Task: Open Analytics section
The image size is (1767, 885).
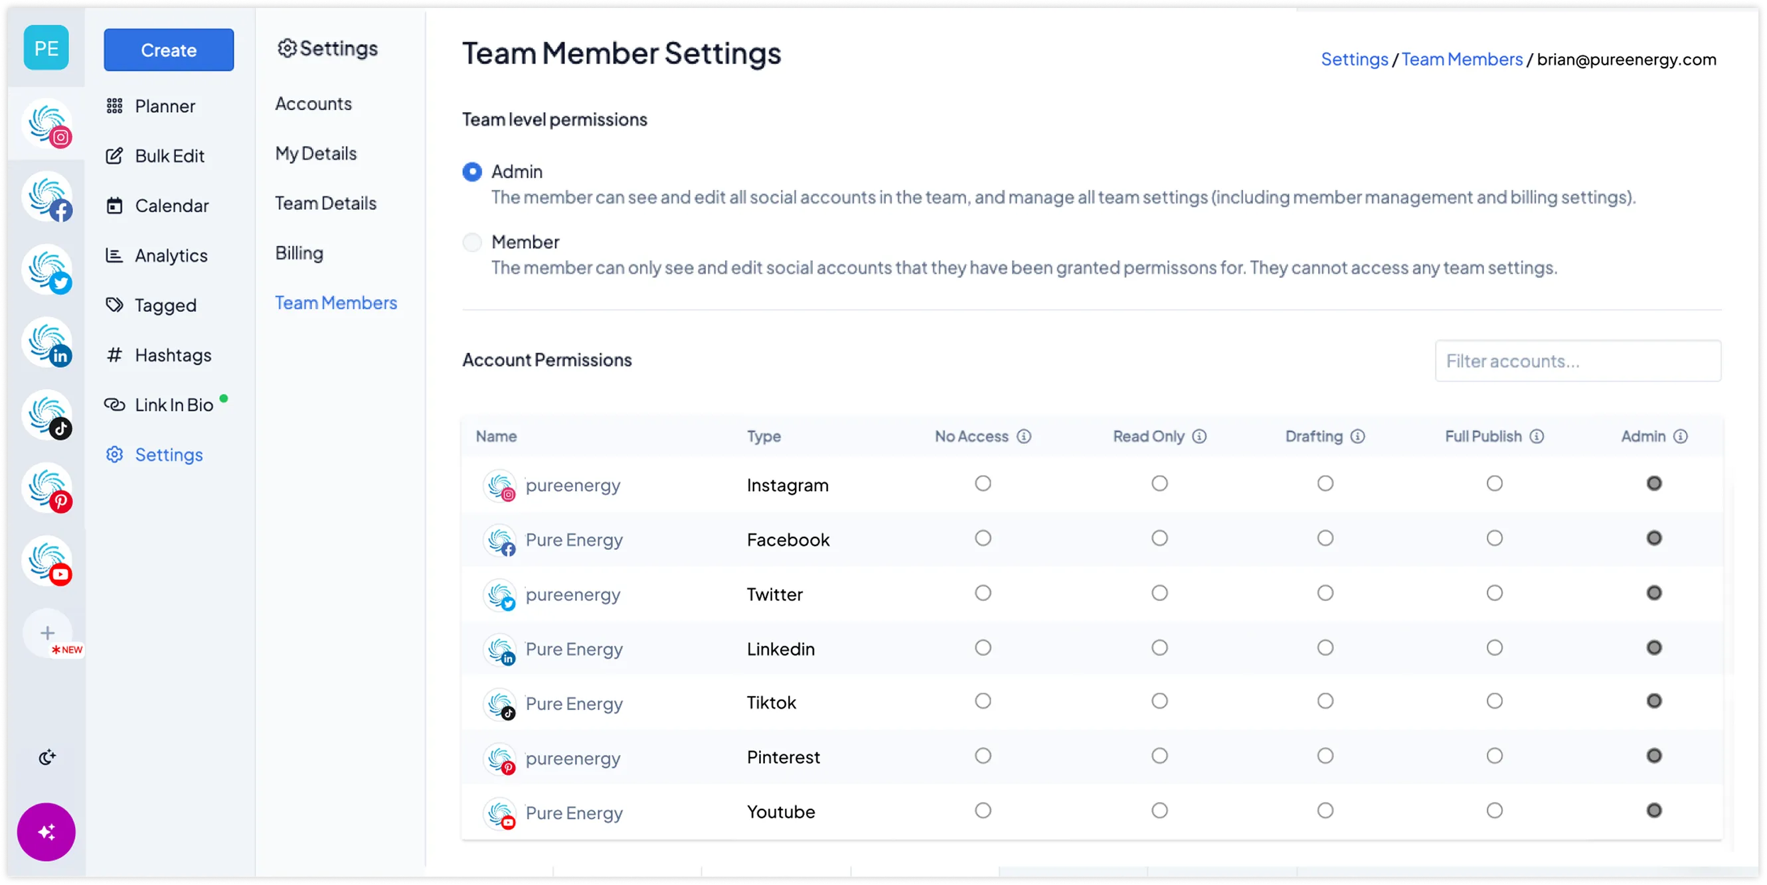Action: point(157,255)
